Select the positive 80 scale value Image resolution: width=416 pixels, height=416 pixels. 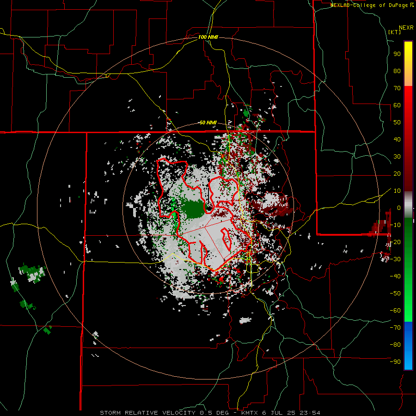(x=397, y=71)
